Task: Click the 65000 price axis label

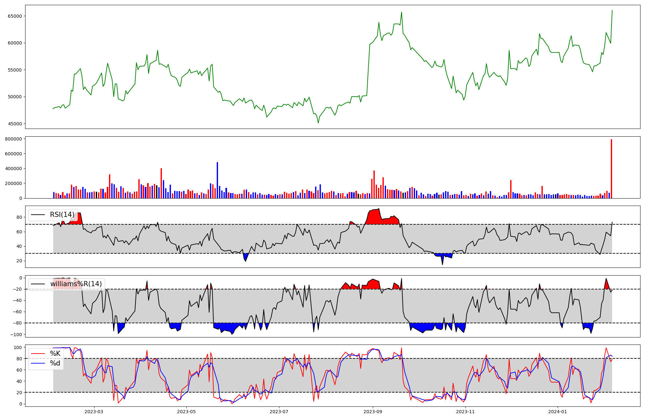Action: (x=15, y=16)
